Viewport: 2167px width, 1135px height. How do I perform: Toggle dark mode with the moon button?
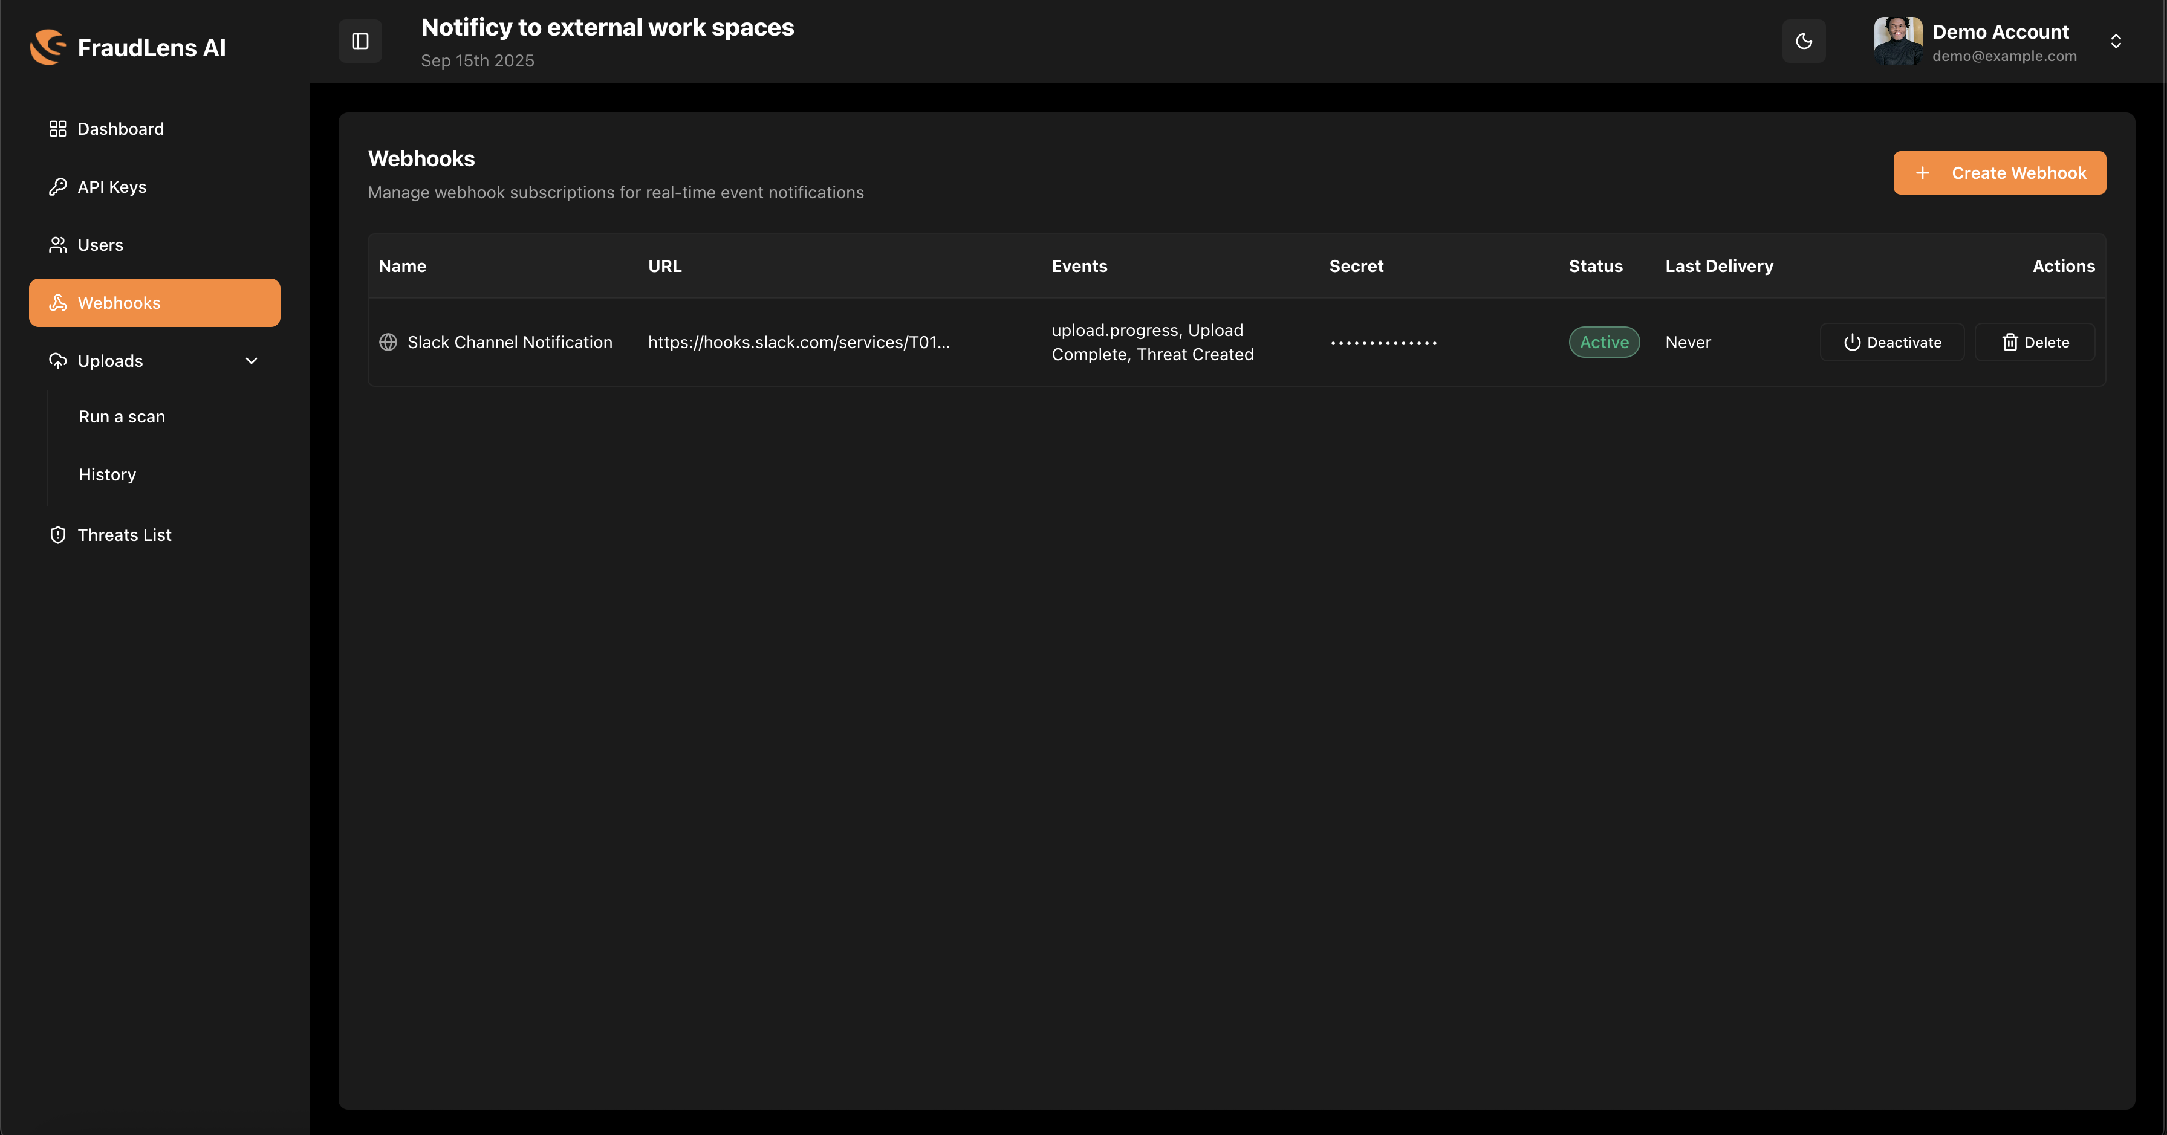pyautogui.click(x=1804, y=40)
